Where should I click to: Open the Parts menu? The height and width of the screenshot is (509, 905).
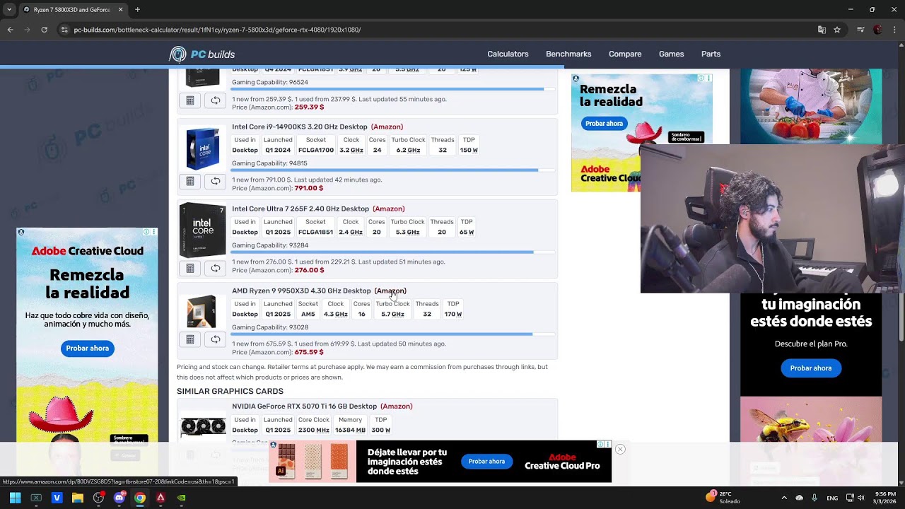coord(711,54)
